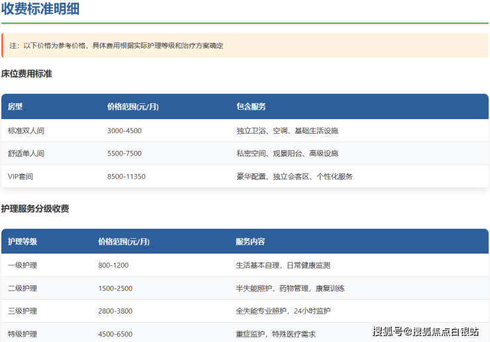
Task: Click the 1500-2500 price cell
Action: 115,288
